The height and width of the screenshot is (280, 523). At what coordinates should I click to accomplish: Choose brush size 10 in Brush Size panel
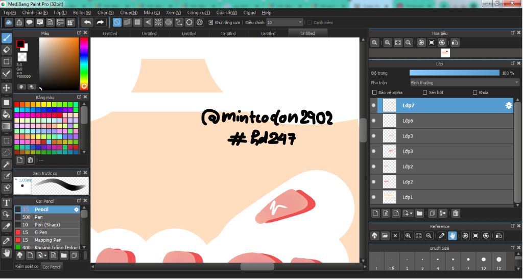(x=483, y=261)
